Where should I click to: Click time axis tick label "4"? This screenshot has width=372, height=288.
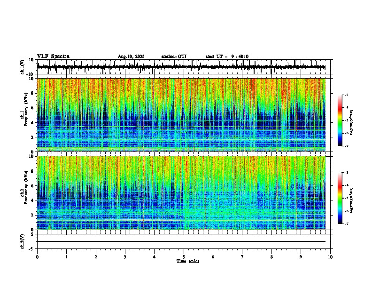point(155,257)
